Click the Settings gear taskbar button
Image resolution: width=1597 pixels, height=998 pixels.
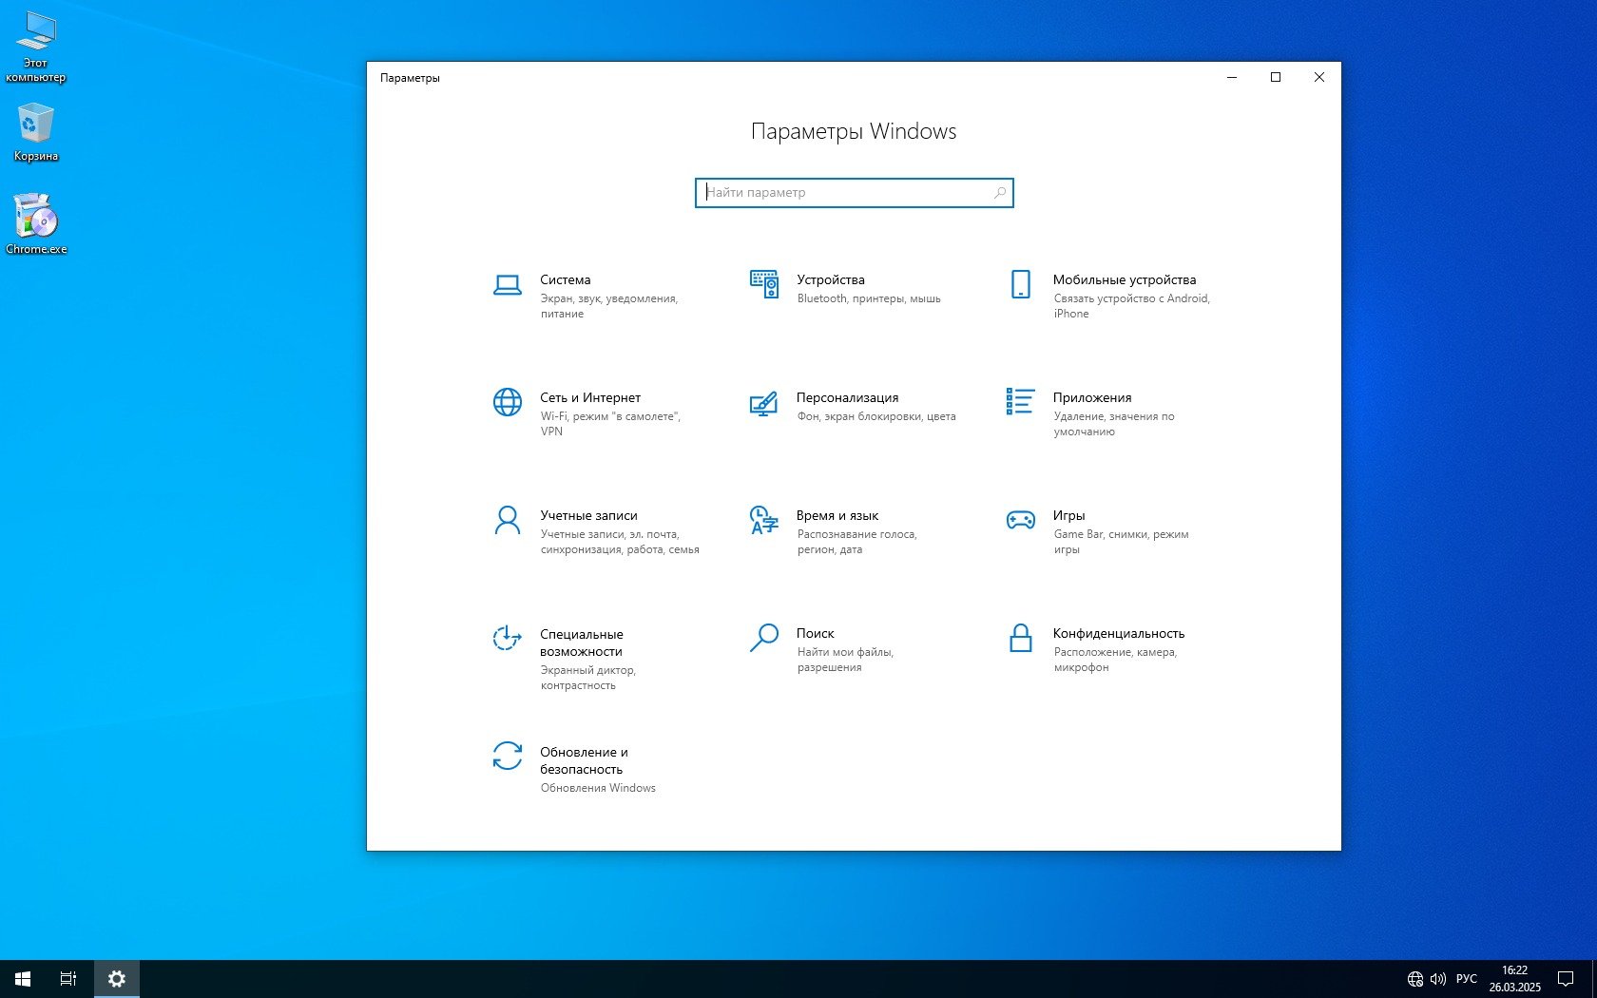[x=117, y=979]
